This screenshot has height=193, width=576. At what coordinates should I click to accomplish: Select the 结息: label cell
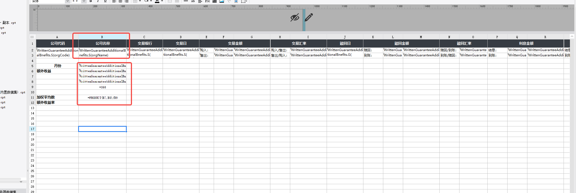497,50
